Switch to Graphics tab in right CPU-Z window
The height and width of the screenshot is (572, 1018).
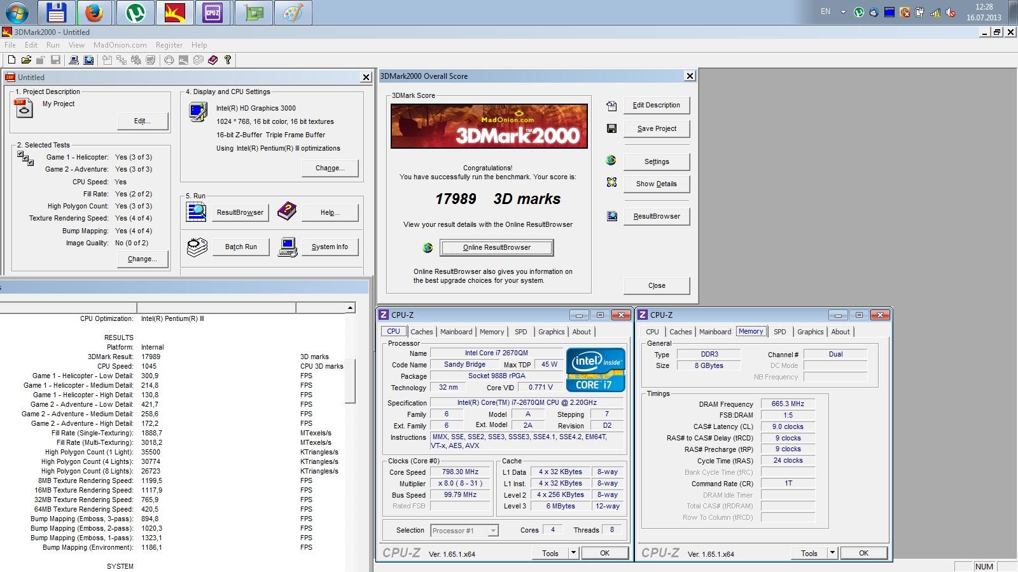811,332
